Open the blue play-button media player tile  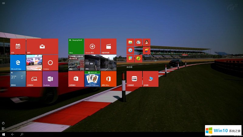click(130, 51)
